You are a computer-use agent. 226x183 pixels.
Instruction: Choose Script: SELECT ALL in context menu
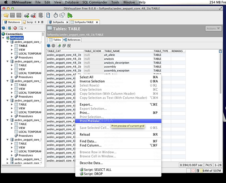tap(118, 170)
